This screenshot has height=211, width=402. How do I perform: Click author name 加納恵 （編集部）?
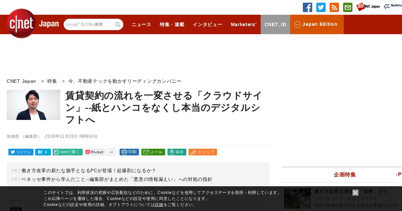coord(23,136)
